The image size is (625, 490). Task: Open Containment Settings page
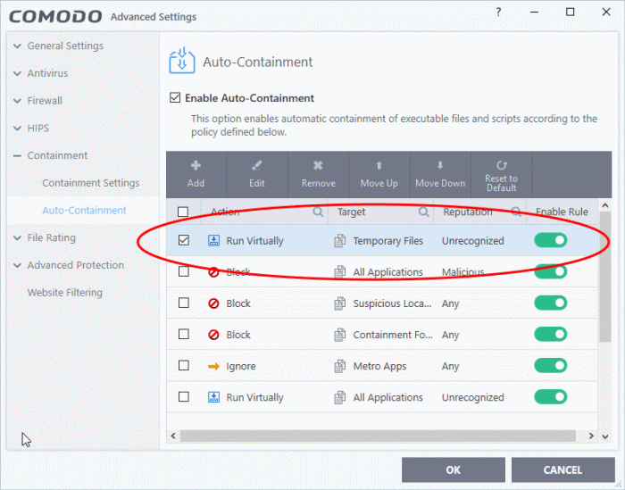91,183
